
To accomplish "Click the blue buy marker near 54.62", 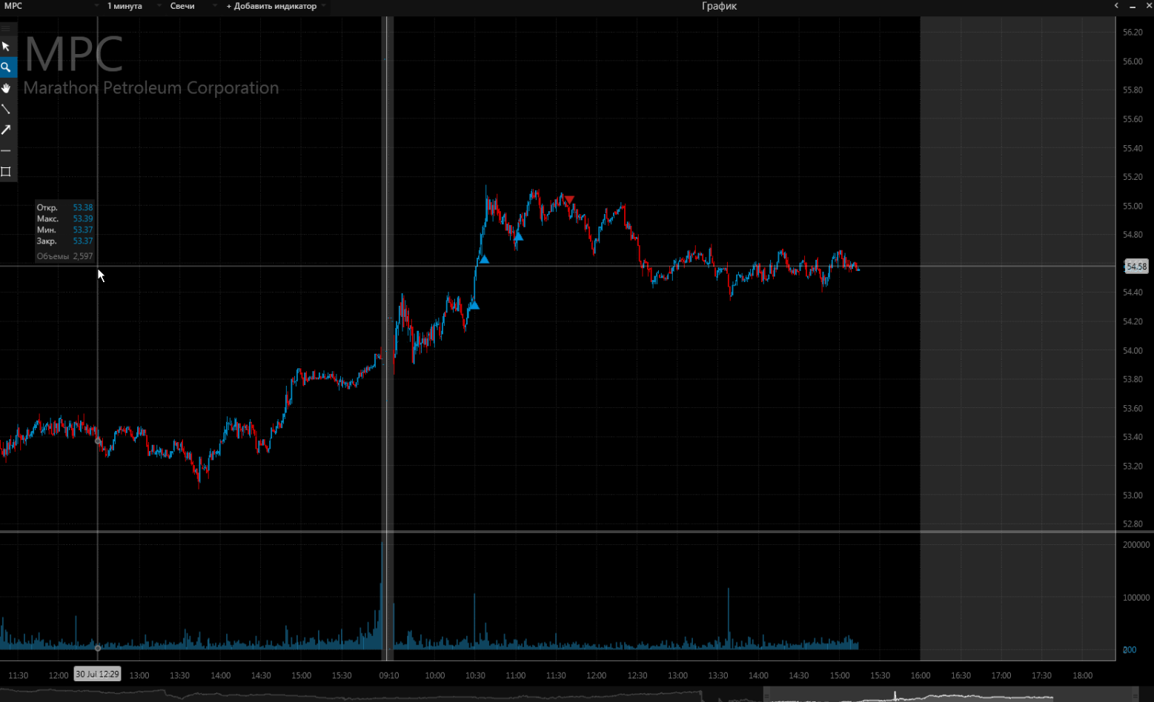I will click(x=484, y=259).
